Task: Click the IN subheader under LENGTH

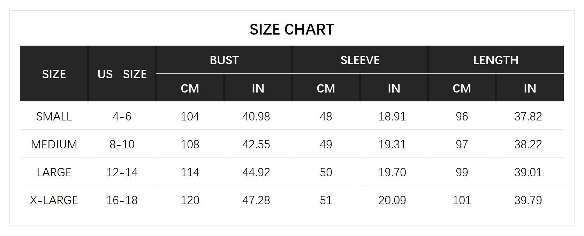Action: point(530,88)
